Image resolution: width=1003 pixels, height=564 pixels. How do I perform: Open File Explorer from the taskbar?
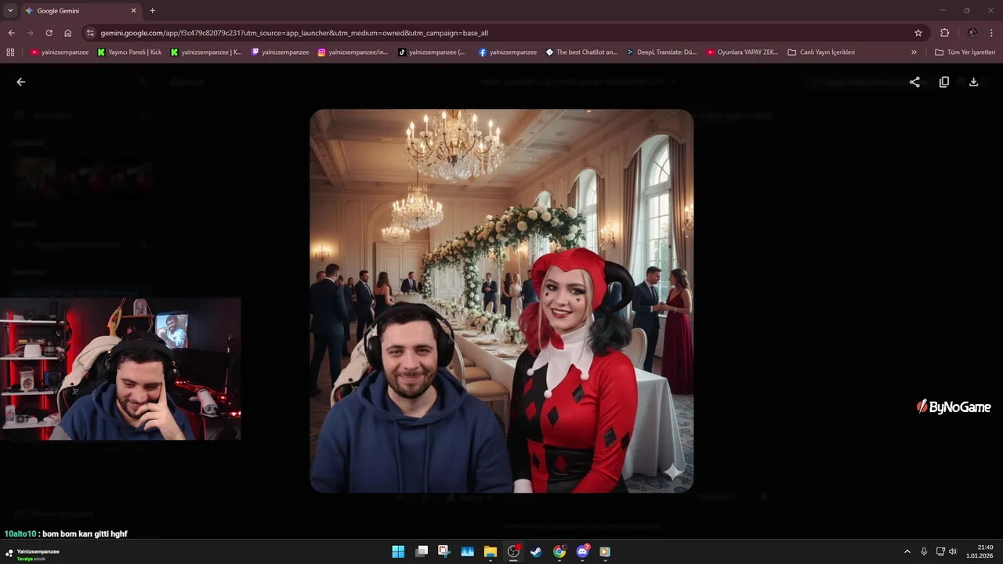(490, 551)
